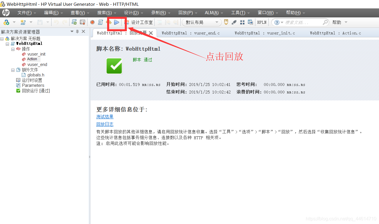Open the 窗口(W) menu
This screenshot has width=379, height=224.
click(x=268, y=13)
